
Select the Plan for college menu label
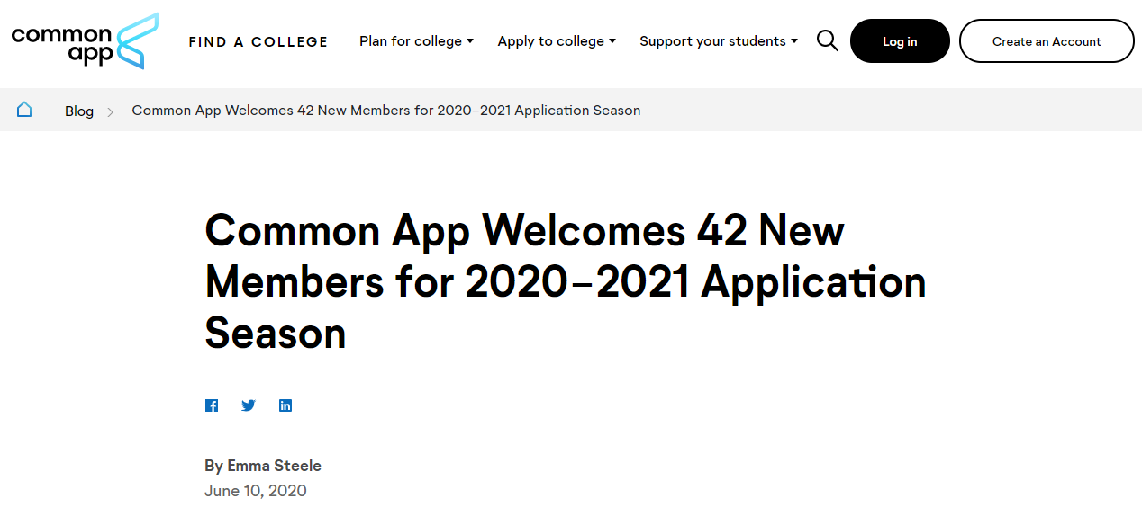pos(410,41)
